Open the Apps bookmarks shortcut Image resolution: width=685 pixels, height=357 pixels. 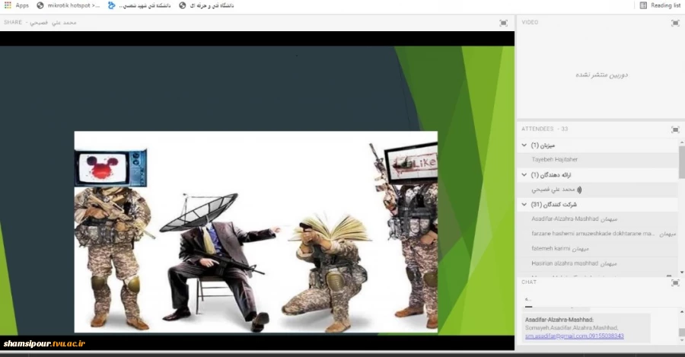coord(17,5)
